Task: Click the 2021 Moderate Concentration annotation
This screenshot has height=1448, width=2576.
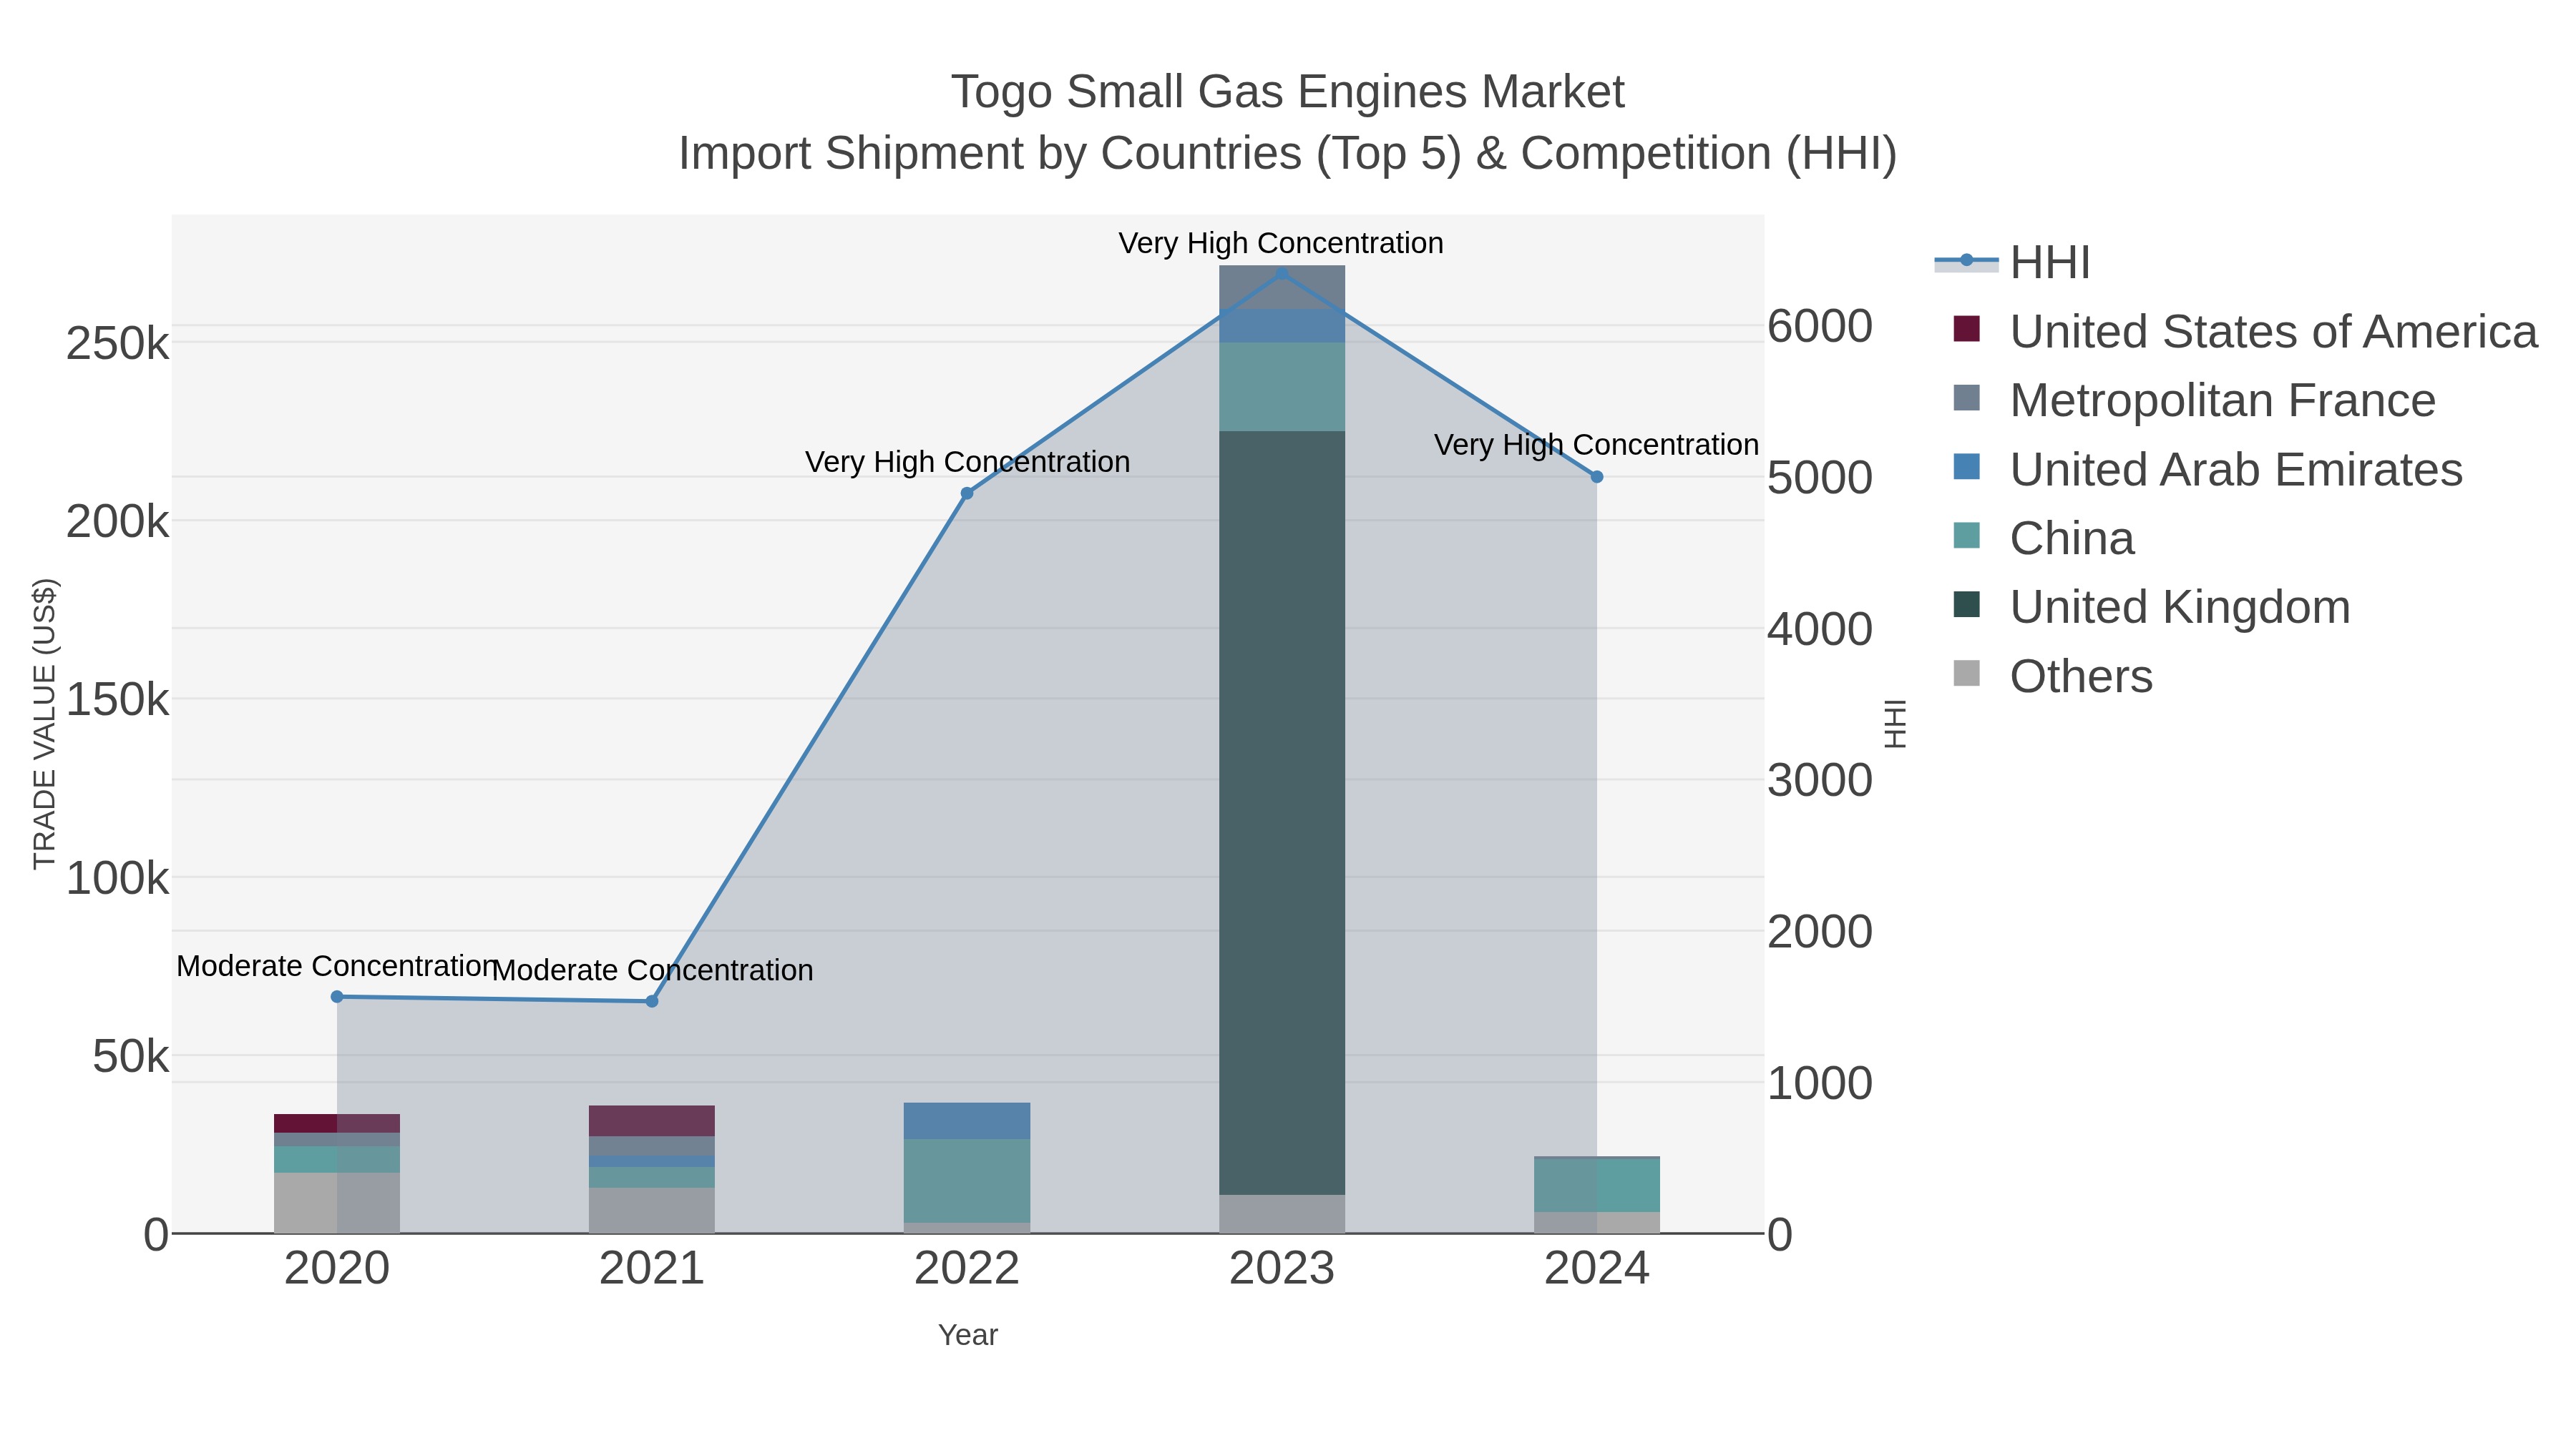Action: 652,970
